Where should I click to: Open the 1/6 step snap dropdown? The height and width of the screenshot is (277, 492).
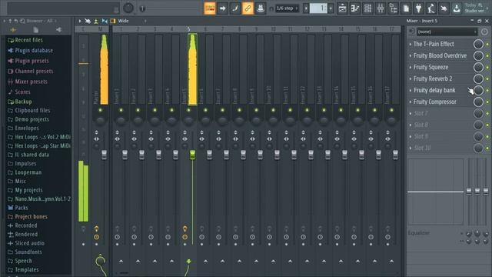tap(287, 8)
